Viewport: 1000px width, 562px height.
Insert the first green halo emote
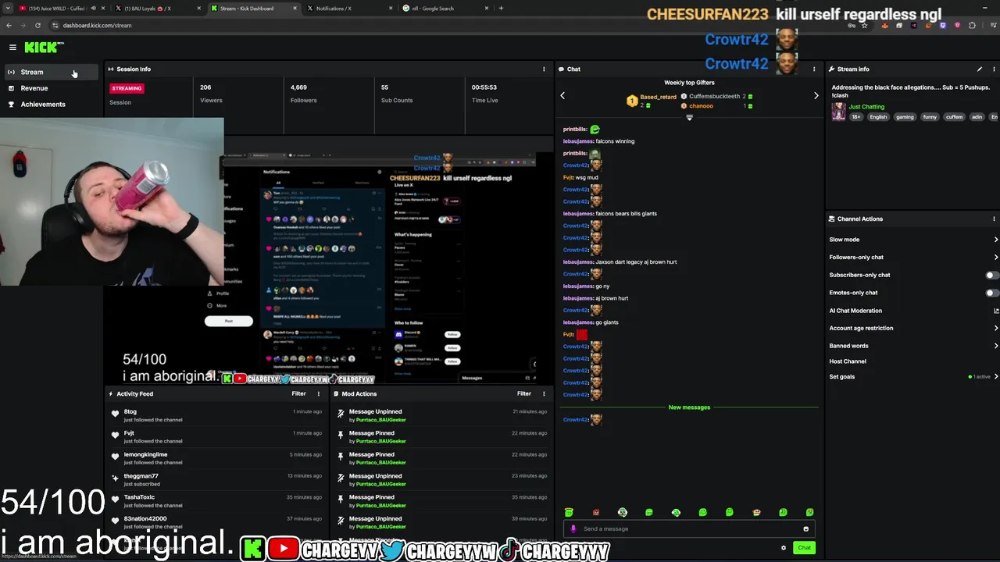569,513
